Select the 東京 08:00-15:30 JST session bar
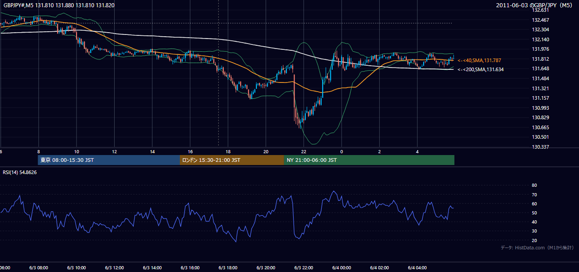 [109, 160]
